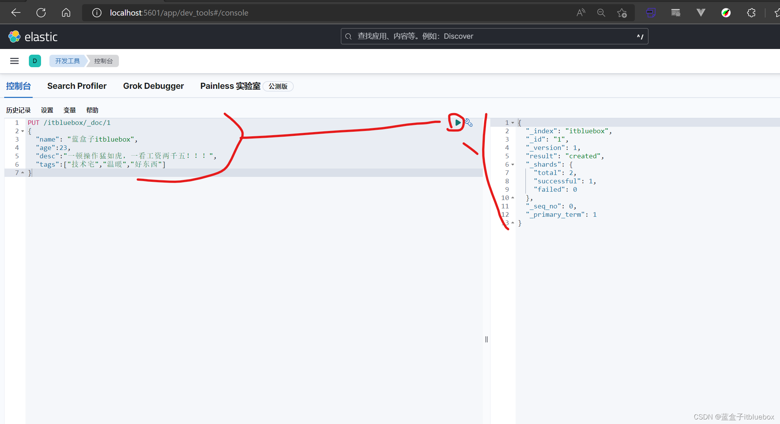Add page to favorites star icon
Viewport: 780px width, 424px height.
pyautogui.click(x=622, y=13)
